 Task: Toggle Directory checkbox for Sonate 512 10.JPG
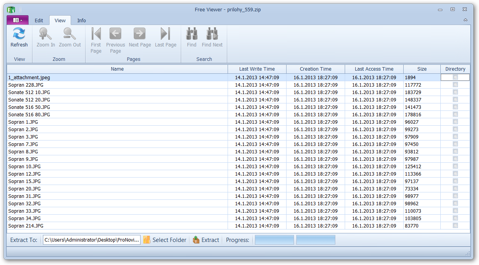pyautogui.click(x=455, y=92)
